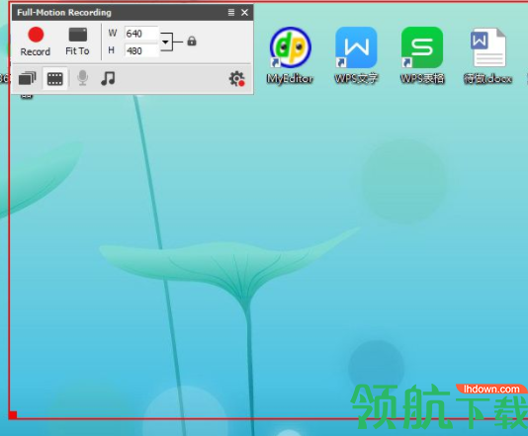Click the width field showing 640
528x436 pixels.
coord(140,34)
